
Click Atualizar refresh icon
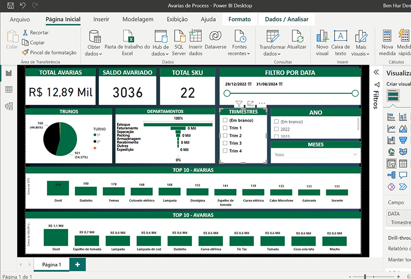297,37
